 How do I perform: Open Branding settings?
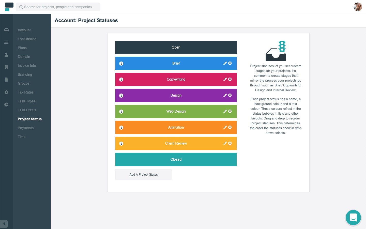tap(25, 74)
